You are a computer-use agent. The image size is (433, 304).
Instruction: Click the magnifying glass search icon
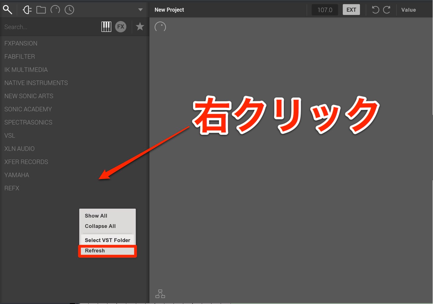[8, 10]
